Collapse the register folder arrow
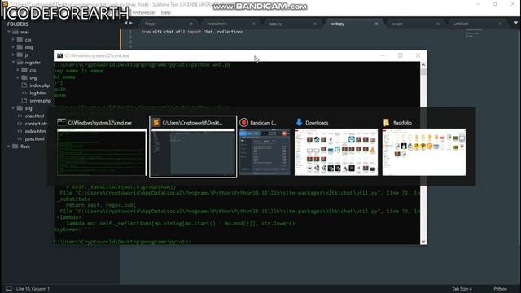The width and height of the screenshot is (521, 293). [x=13, y=63]
